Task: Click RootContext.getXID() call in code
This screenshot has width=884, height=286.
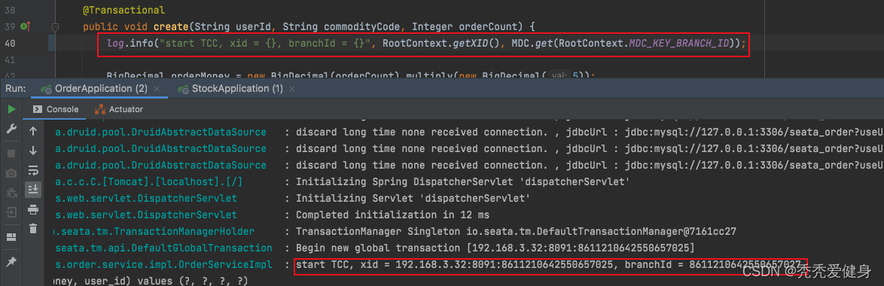Action: click(441, 44)
